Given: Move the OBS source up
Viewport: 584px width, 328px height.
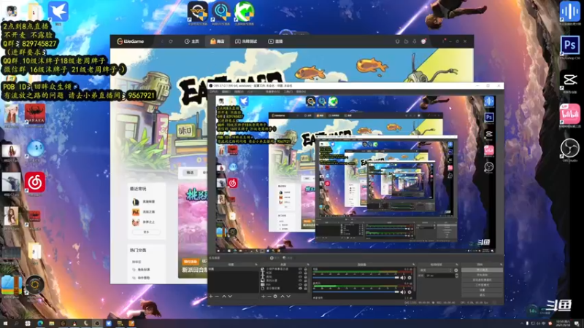Looking at the screenshot, I should click(283, 297).
